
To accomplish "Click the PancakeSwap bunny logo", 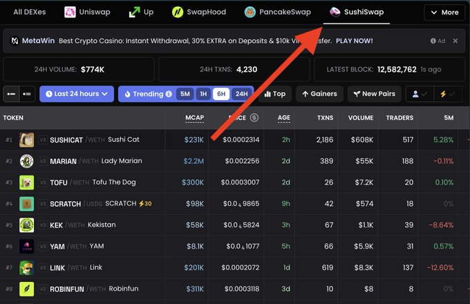I will pos(250,12).
